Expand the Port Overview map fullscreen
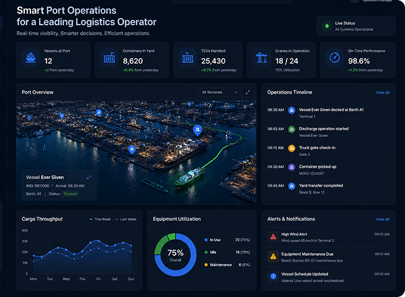405x297 pixels. coord(248,92)
